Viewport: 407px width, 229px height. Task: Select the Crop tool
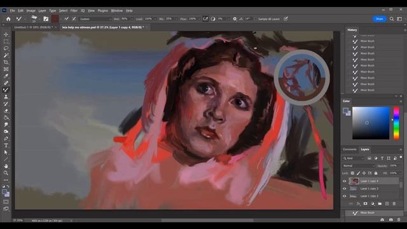pos(6,62)
